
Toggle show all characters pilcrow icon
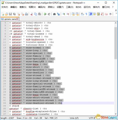coord(86,14)
